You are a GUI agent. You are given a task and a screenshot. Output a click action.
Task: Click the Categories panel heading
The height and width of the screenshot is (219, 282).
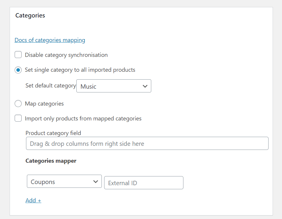(x=30, y=15)
